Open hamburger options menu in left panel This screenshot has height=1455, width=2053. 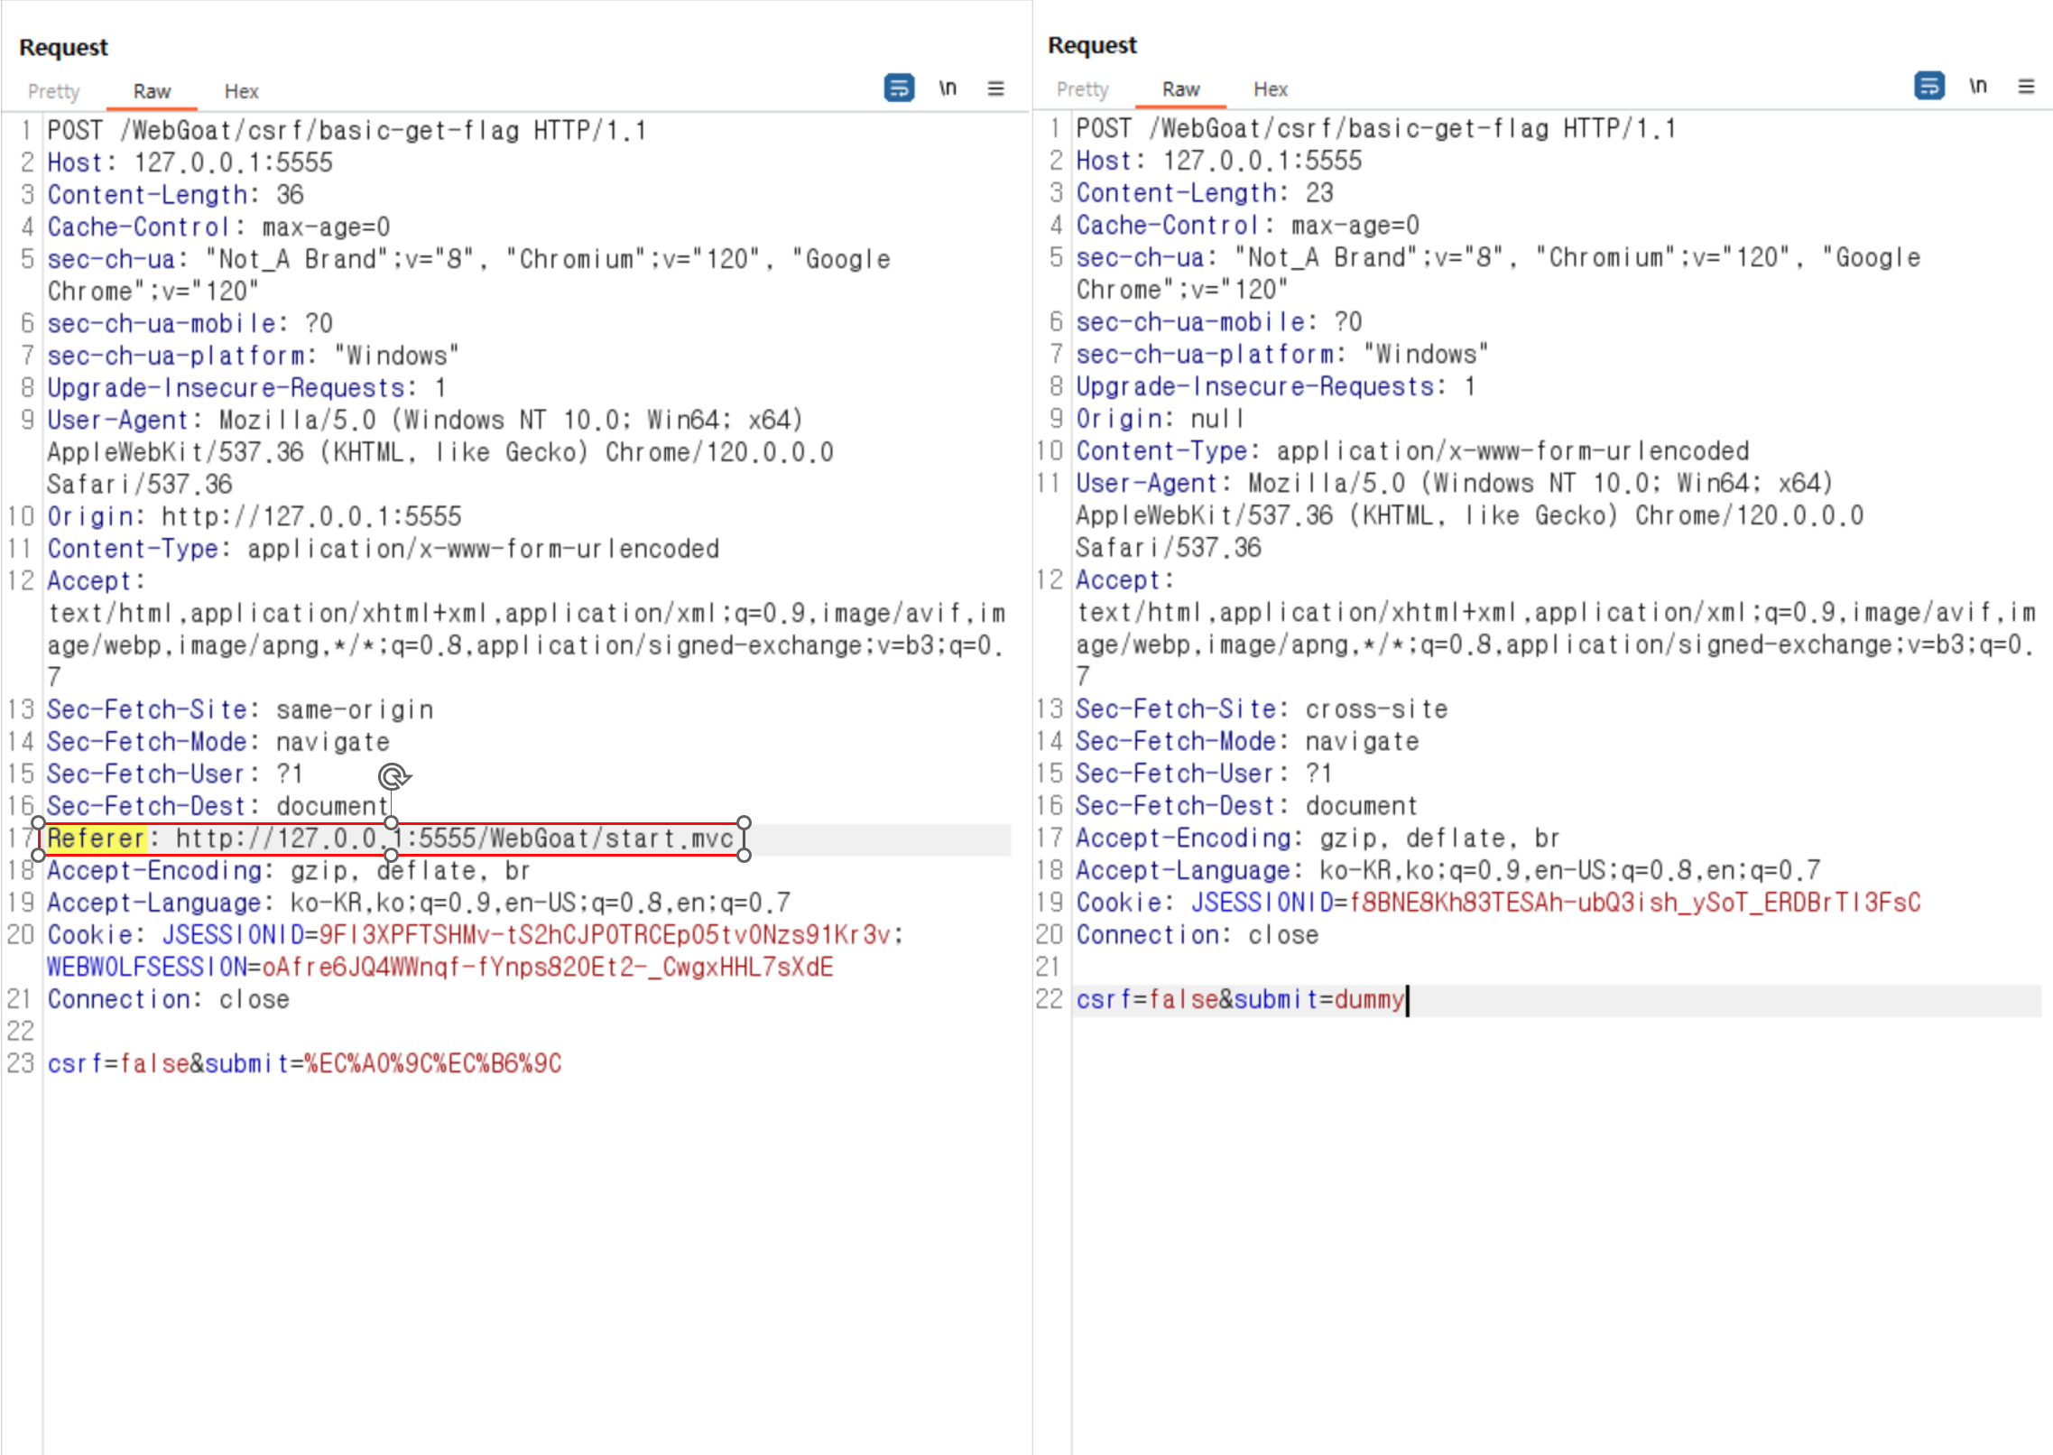(x=995, y=88)
